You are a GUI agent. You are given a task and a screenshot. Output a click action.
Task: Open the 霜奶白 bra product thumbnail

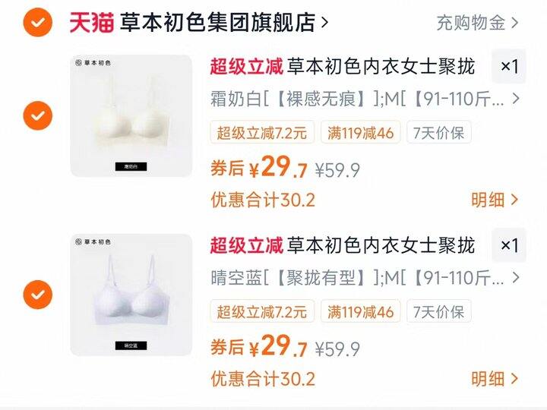131,115
